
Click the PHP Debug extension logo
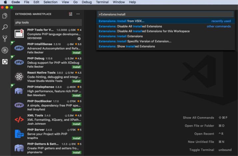(19, 62)
